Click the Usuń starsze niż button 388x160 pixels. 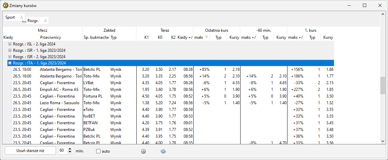pos(30,151)
